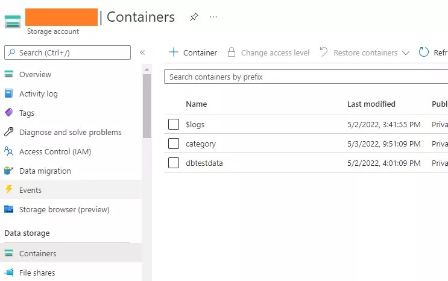
Task: Tick the dbtestdata container checkbox
Action: pyautogui.click(x=174, y=163)
